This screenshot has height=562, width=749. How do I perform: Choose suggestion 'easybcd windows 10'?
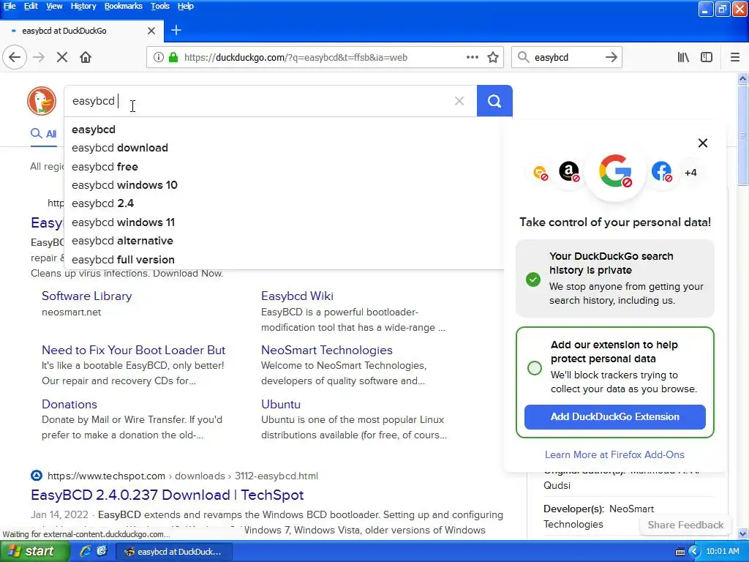pos(285,185)
